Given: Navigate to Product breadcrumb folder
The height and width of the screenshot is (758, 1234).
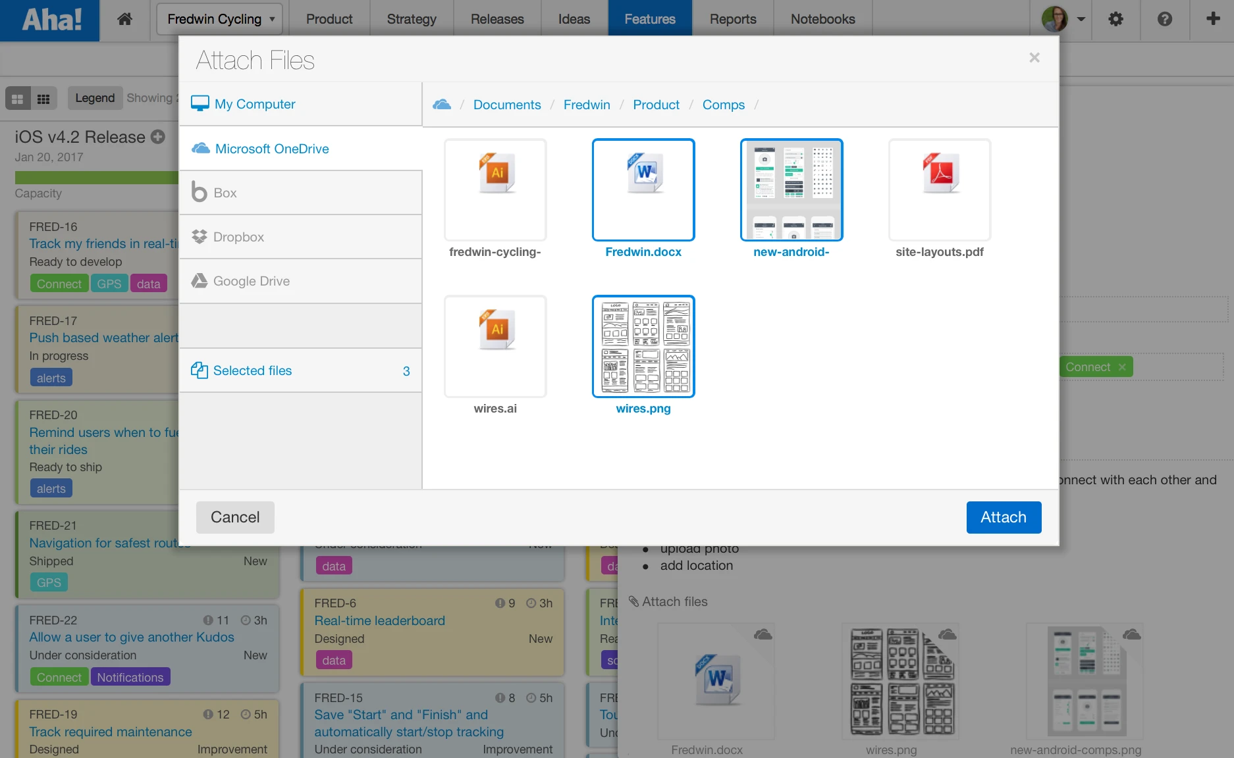Looking at the screenshot, I should 656,105.
